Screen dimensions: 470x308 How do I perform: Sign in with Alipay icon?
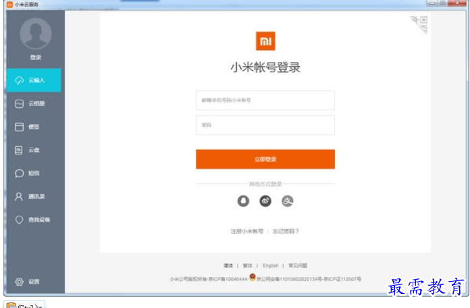[x=288, y=201]
